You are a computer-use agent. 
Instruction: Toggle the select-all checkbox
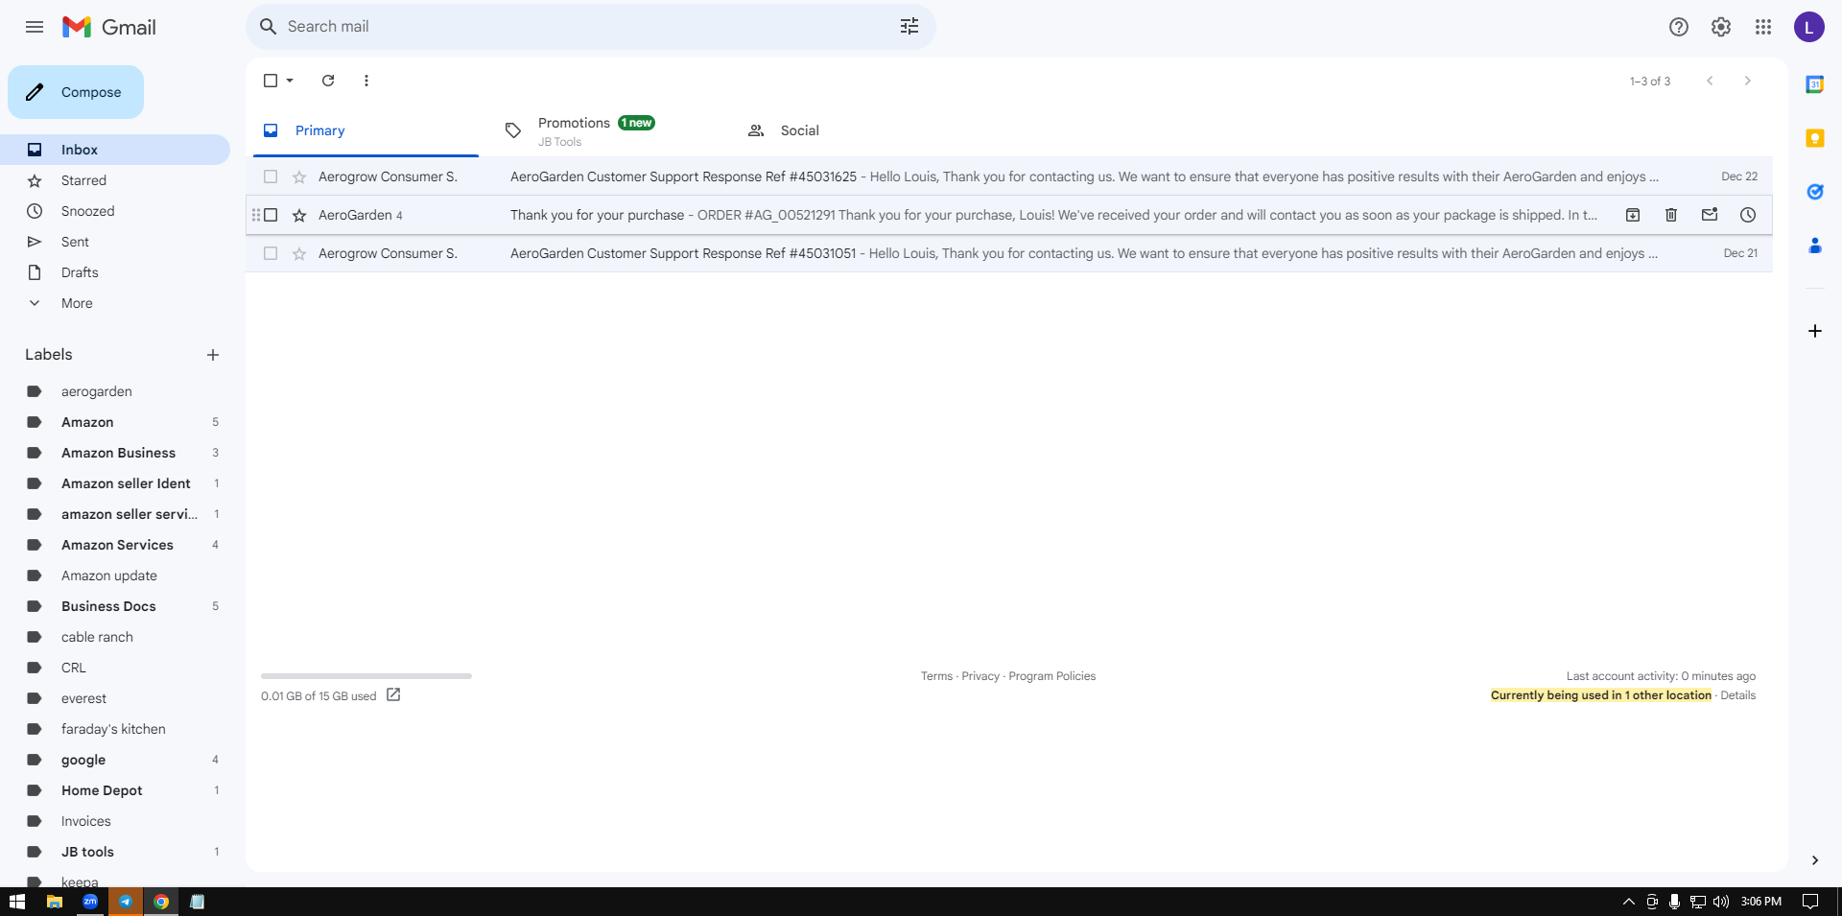tap(271, 81)
